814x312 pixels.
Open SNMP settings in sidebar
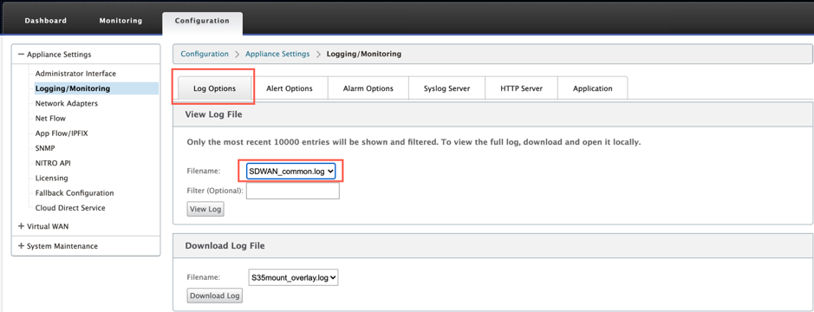click(x=45, y=148)
